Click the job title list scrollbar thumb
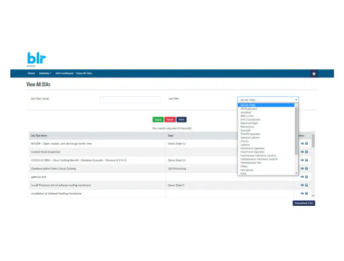The height and width of the screenshot is (261, 344). [x=296, y=130]
